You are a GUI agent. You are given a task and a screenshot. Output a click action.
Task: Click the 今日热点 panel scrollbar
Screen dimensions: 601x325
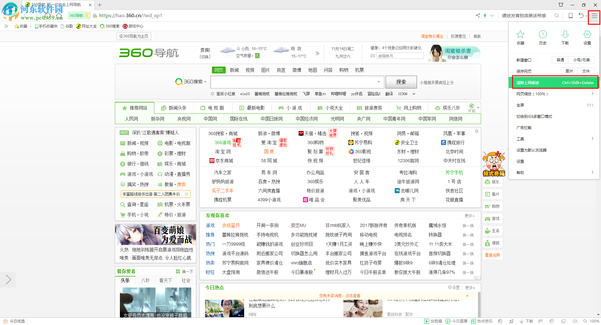tap(479, 305)
